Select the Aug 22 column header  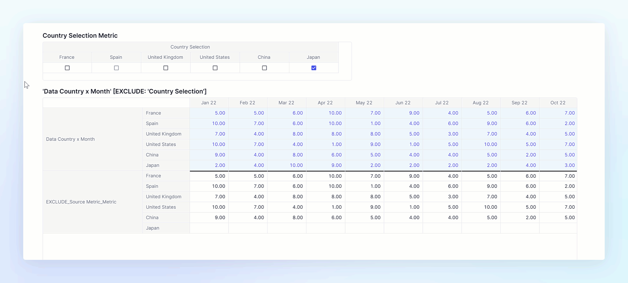[481, 103]
